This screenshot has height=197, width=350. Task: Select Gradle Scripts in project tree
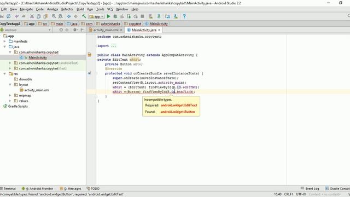[x=18, y=106]
